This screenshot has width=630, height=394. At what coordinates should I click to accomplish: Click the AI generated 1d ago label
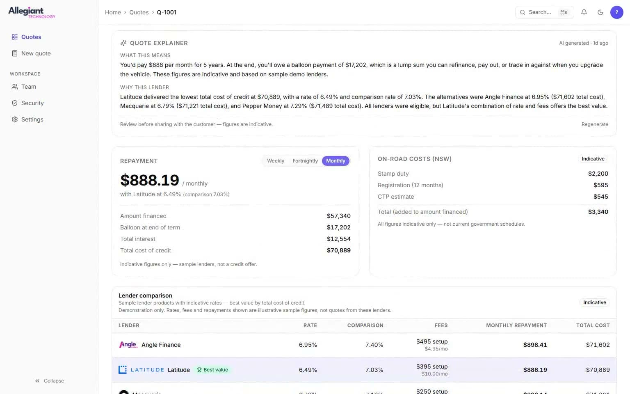coord(583,43)
